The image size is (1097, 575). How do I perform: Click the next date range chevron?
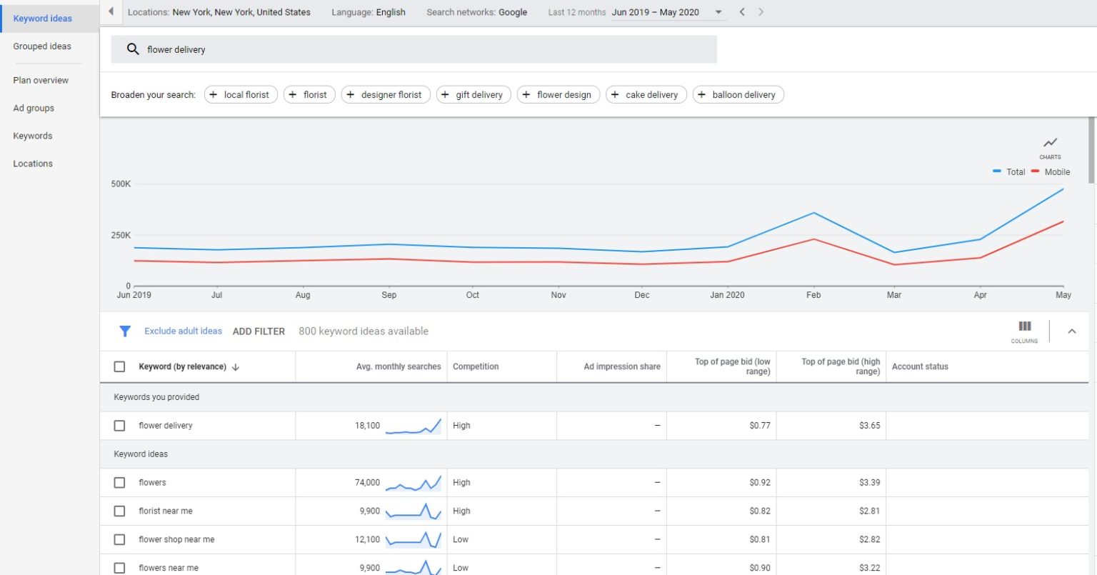tap(760, 12)
